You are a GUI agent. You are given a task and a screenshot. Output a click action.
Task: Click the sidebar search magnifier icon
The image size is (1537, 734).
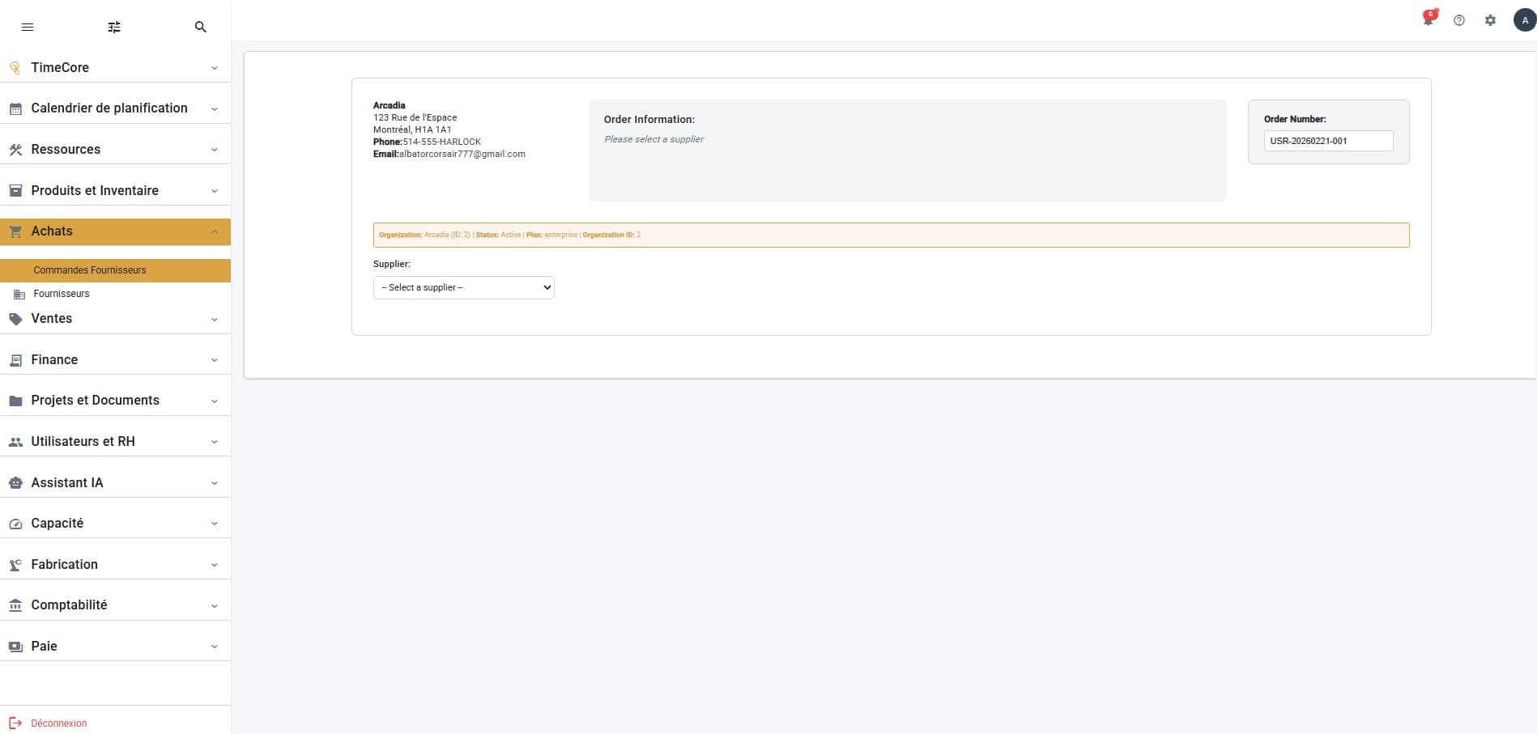click(201, 27)
